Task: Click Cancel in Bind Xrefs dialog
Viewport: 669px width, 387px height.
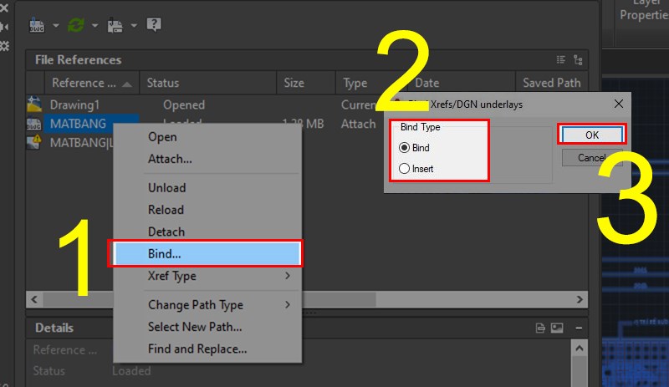Action: click(x=592, y=158)
